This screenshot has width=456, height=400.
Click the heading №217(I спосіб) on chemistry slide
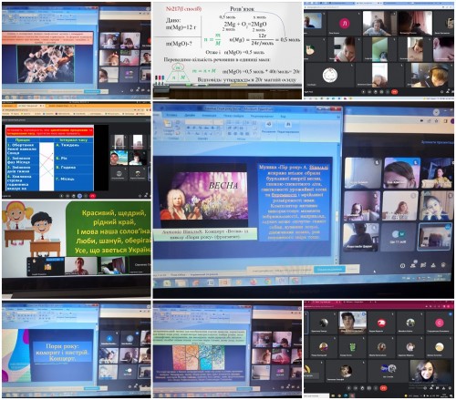tap(183, 9)
